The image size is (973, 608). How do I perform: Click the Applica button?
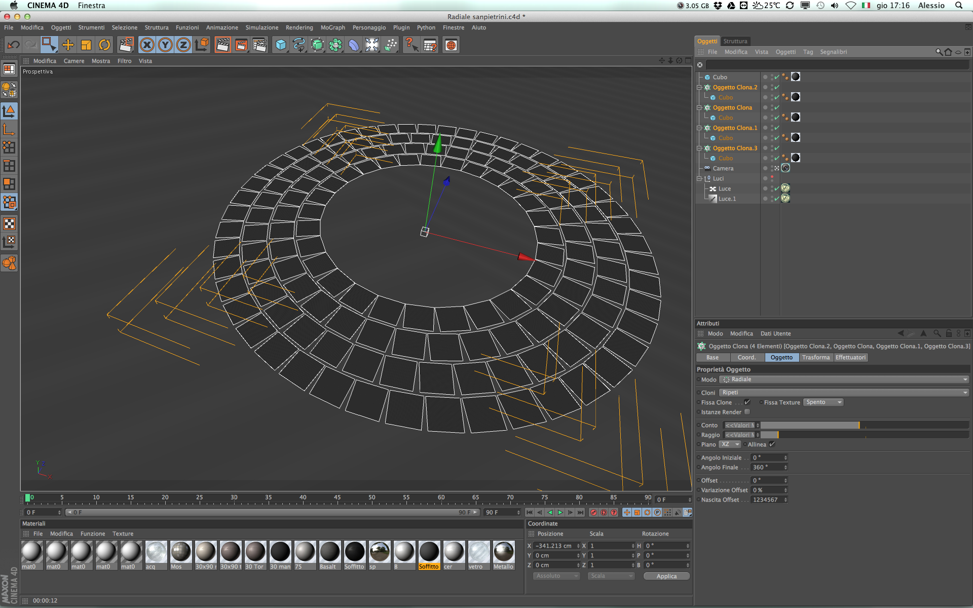pyautogui.click(x=666, y=576)
